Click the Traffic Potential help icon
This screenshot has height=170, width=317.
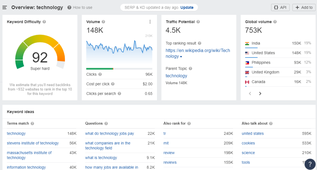click(198, 22)
